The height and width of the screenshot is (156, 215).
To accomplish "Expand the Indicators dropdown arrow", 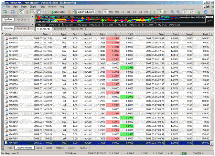I will [x=201, y=12].
